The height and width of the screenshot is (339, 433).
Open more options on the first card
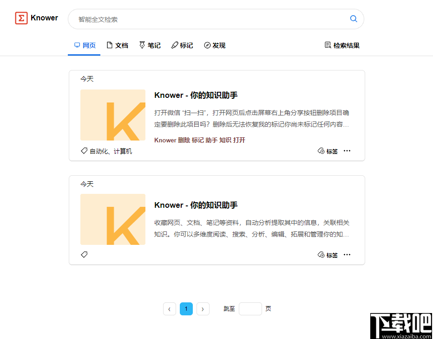(347, 151)
